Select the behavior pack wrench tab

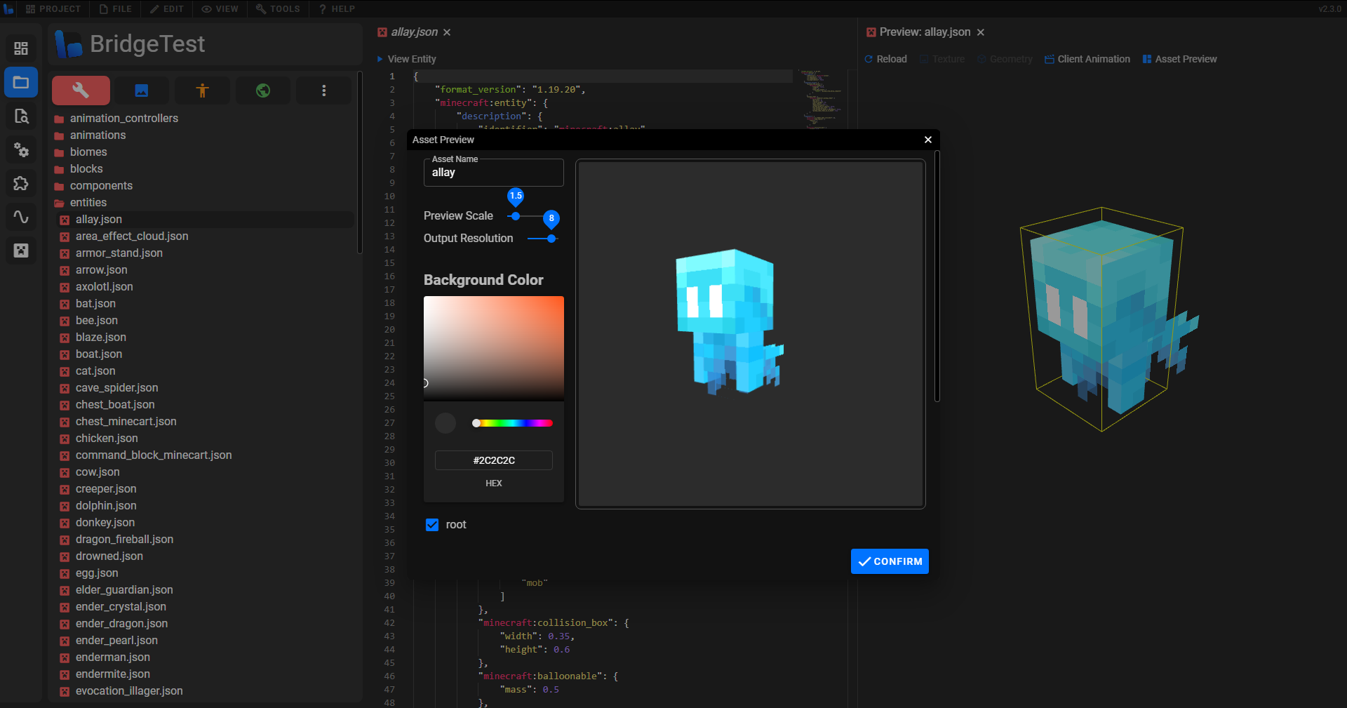(81, 90)
